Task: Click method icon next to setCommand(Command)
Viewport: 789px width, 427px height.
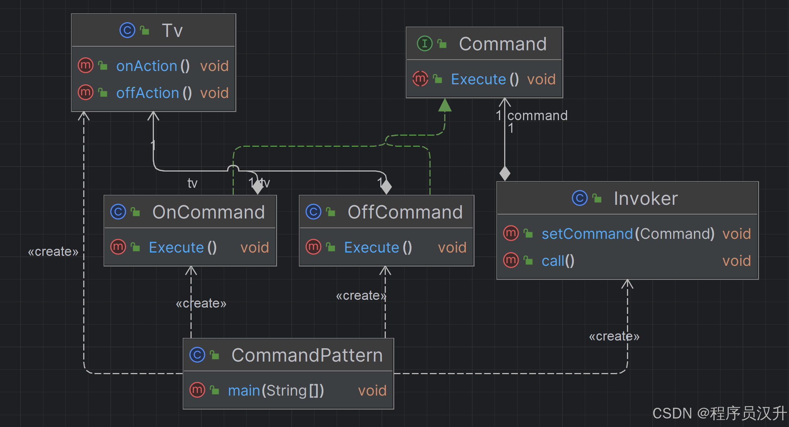Action: 511,233
